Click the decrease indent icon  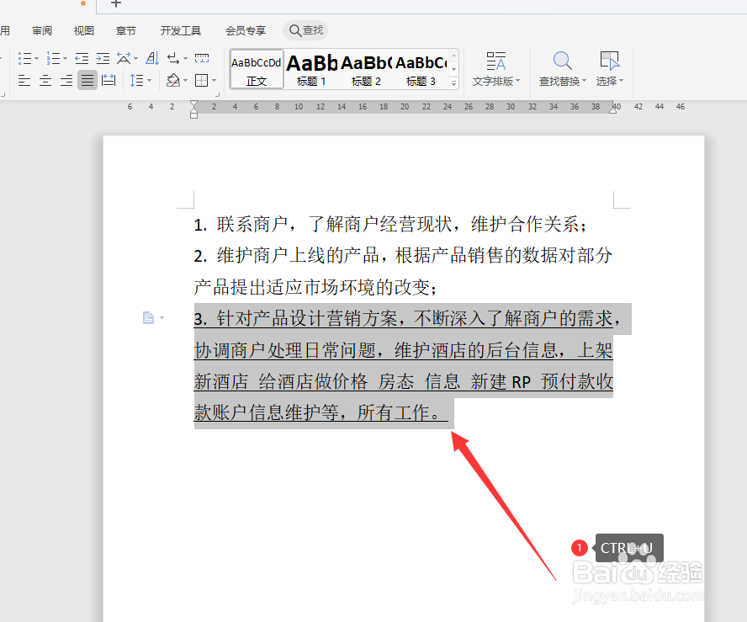(81, 58)
